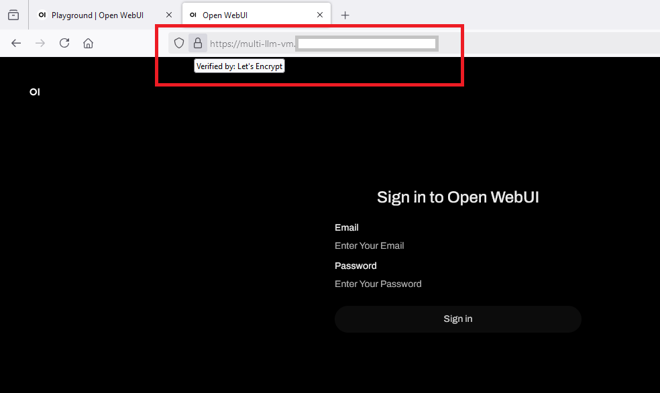Viewport: 660px width, 393px height.
Task: Click the Password label
Action: point(355,266)
